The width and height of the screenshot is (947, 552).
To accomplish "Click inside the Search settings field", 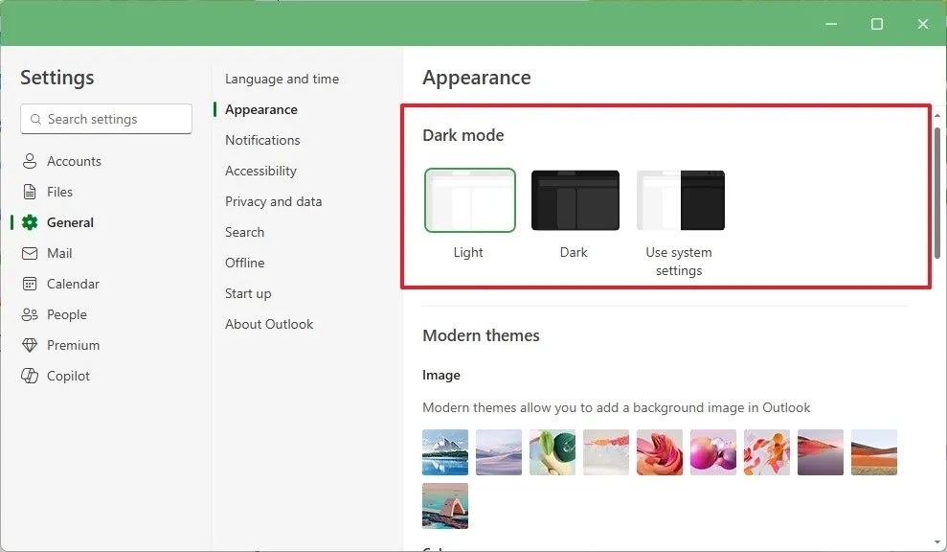I will 105,119.
